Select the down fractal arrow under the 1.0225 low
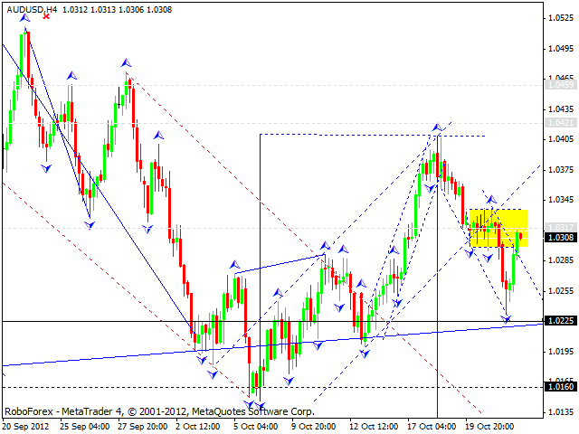The width and height of the screenshot is (579, 434). click(507, 318)
